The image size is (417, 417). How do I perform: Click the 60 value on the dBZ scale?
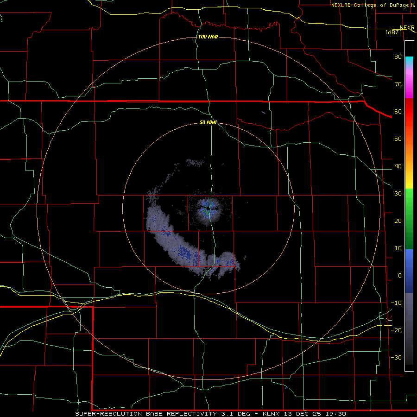pos(398,112)
